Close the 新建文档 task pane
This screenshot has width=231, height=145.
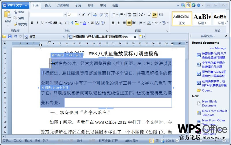(226, 36)
